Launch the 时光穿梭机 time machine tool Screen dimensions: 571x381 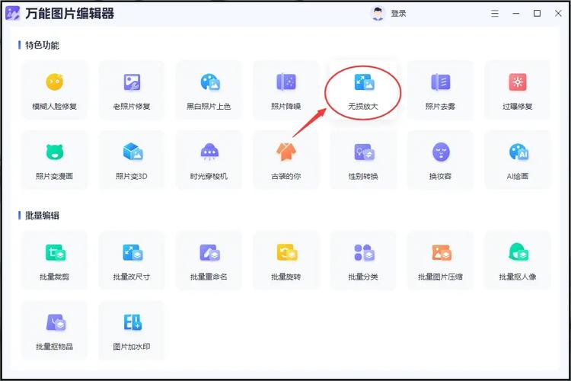click(209, 160)
